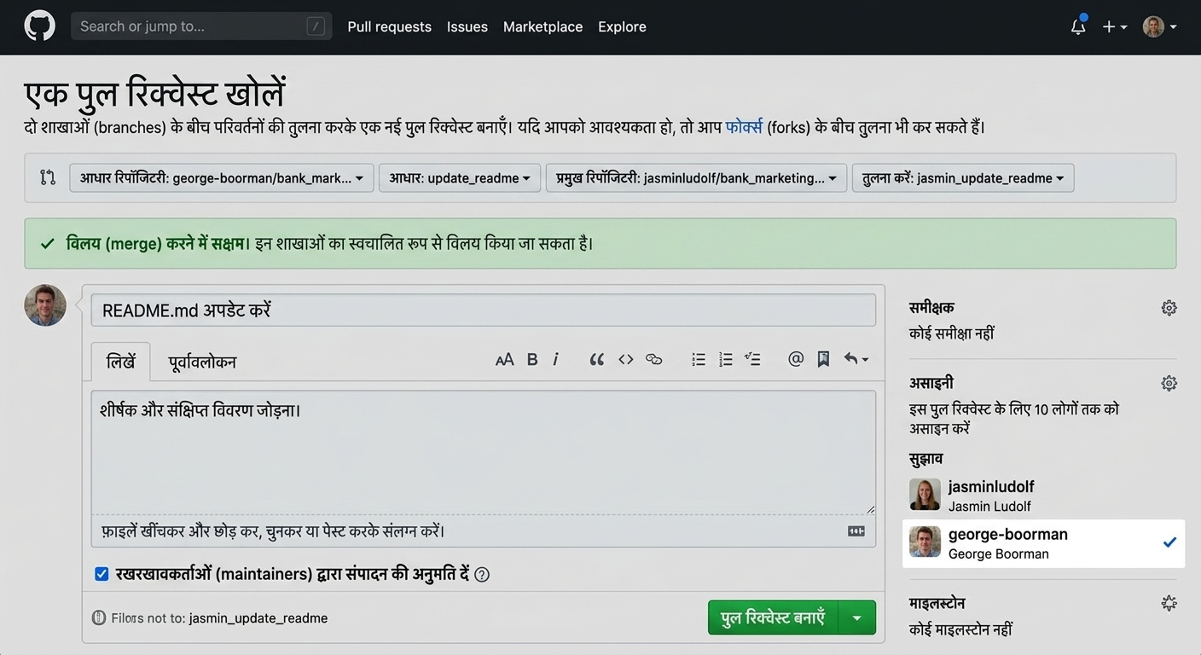Click the textarea resize handle corner
Image resolution: width=1201 pixels, height=655 pixels.
pyautogui.click(x=870, y=508)
